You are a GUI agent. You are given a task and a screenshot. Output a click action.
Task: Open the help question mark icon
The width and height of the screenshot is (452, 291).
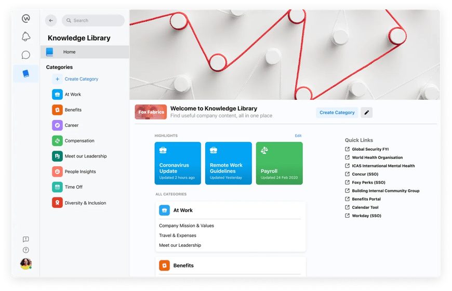tap(25, 250)
